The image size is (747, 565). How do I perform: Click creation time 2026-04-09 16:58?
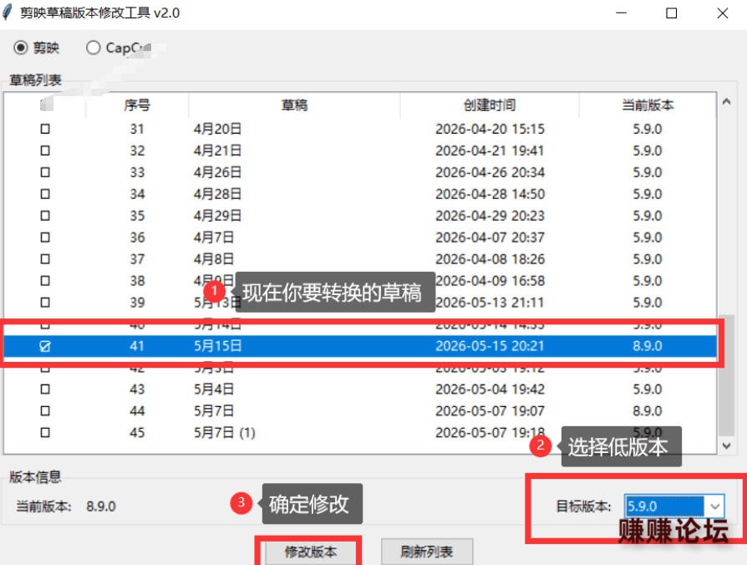point(490,281)
